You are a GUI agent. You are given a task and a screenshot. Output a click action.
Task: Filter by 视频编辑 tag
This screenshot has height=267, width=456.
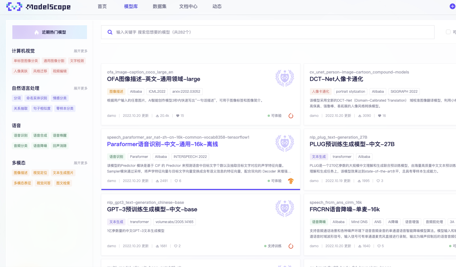pyautogui.click(x=60, y=71)
